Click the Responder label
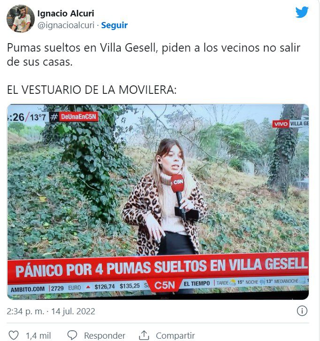This screenshot has height=341, width=320. click(x=105, y=335)
